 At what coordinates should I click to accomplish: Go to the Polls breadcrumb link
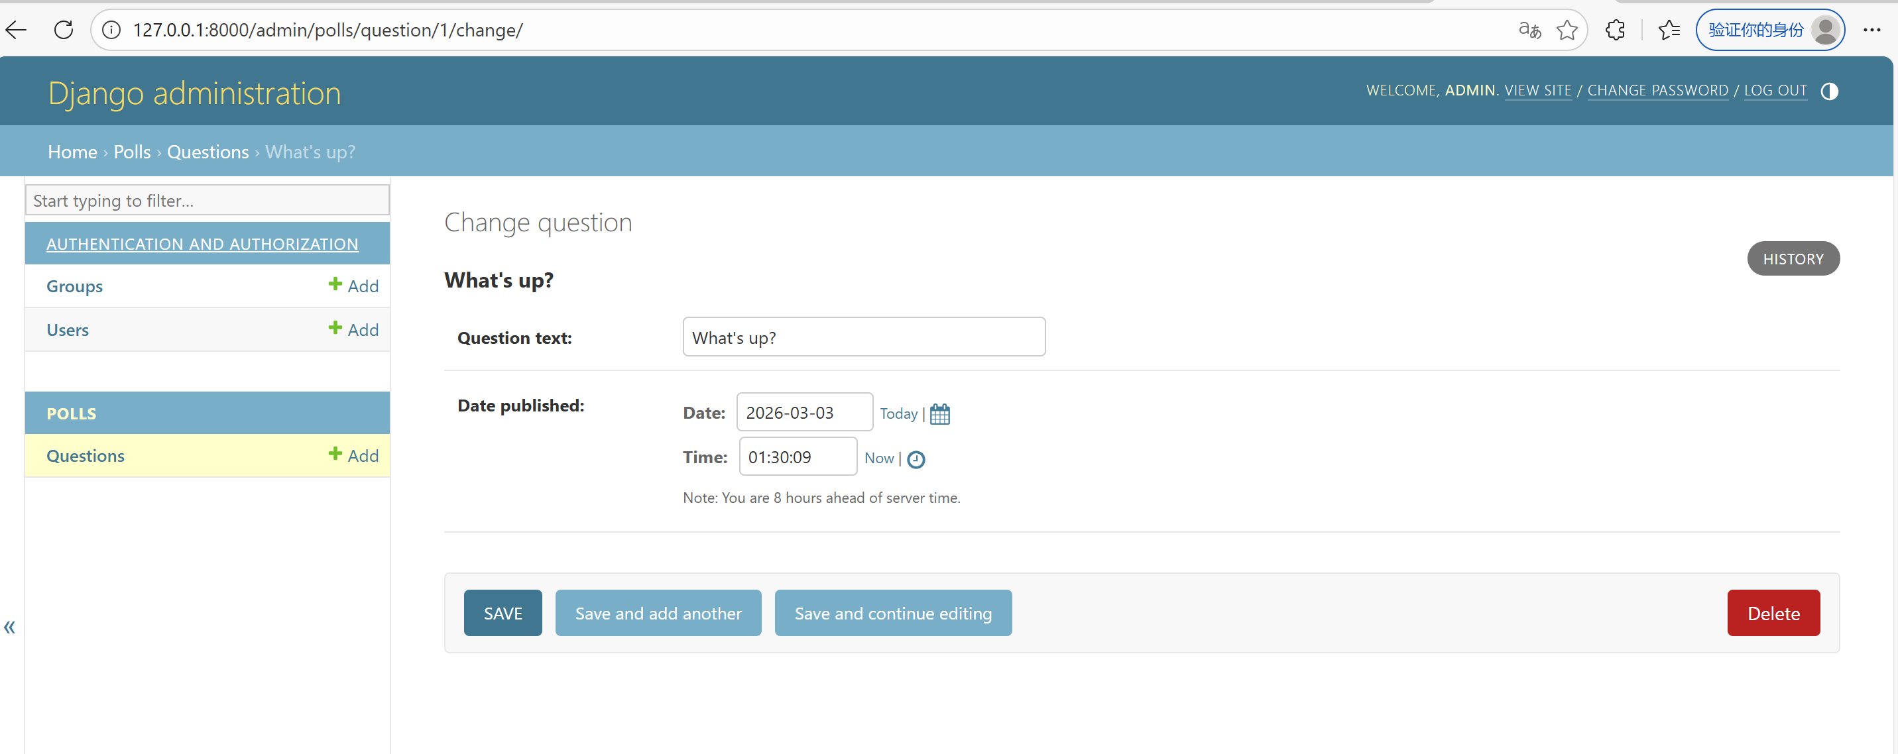click(132, 152)
